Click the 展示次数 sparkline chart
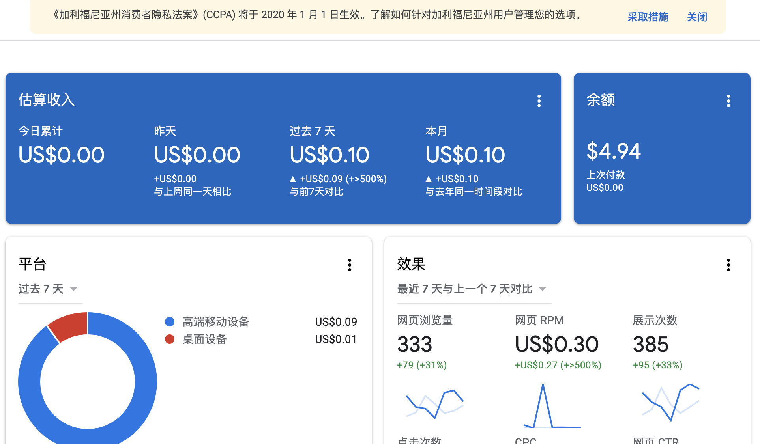 (x=670, y=402)
